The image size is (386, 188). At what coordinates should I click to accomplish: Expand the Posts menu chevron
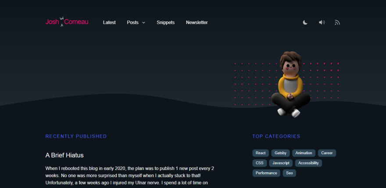tap(143, 23)
